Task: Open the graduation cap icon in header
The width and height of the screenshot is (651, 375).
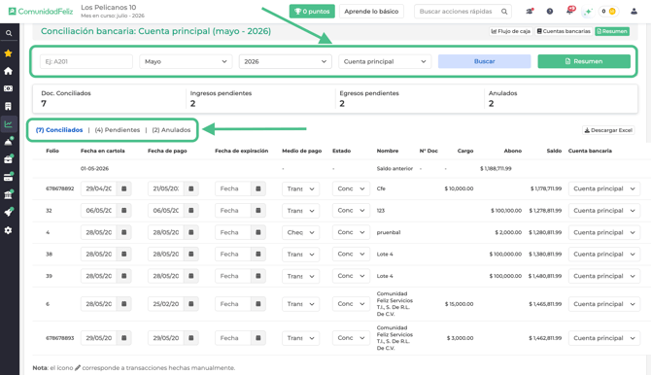Action: [530, 12]
